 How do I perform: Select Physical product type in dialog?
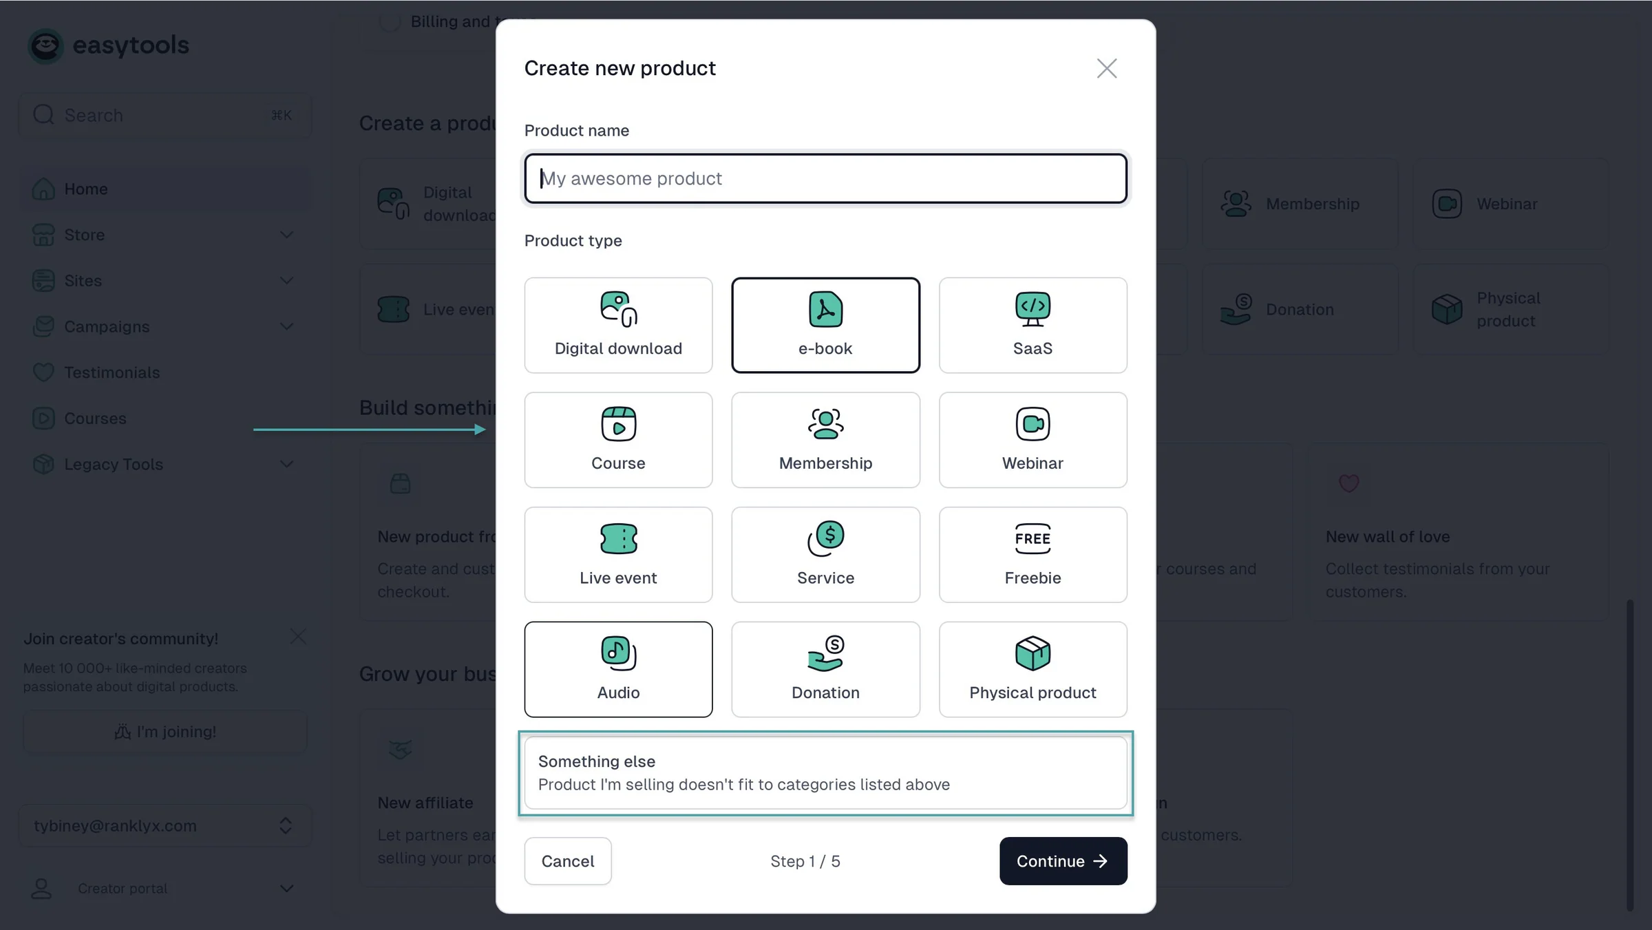pyautogui.click(x=1032, y=669)
